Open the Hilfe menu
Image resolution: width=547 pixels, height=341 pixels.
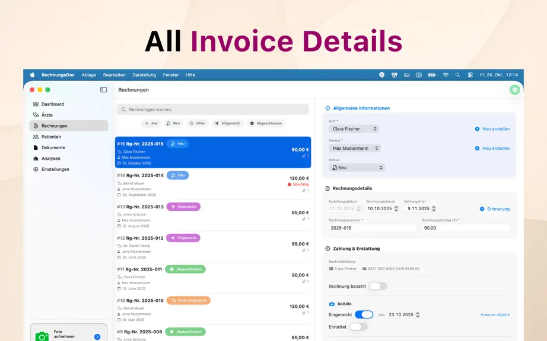pos(190,75)
